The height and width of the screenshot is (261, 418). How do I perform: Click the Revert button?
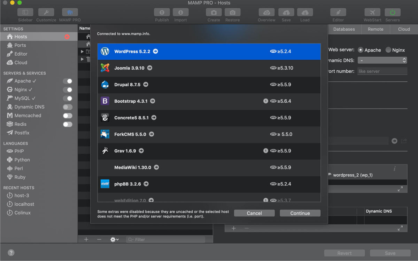pos(345,253)
